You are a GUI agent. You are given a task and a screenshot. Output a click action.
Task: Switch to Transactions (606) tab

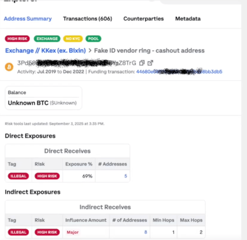coord(88,18)
